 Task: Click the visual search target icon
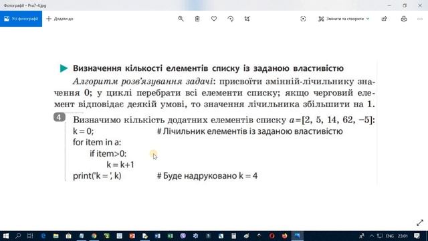pos(303,19)
